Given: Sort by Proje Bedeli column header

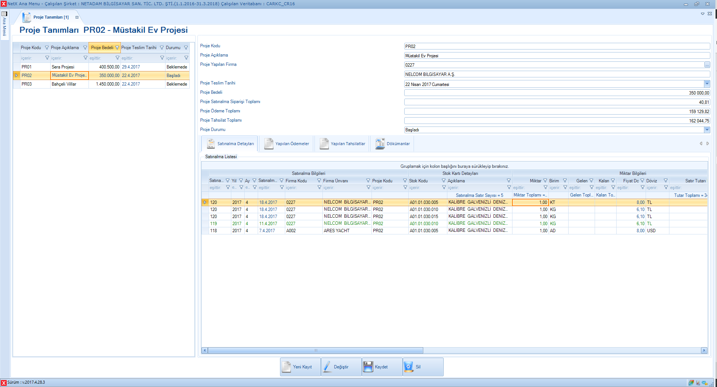Looking at the screenshot, I should coord(102,48).
